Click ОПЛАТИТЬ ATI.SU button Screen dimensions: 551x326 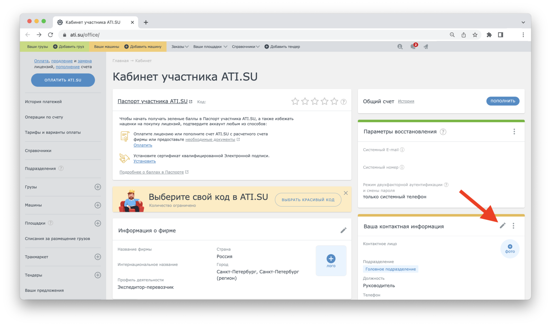point(63,80)
